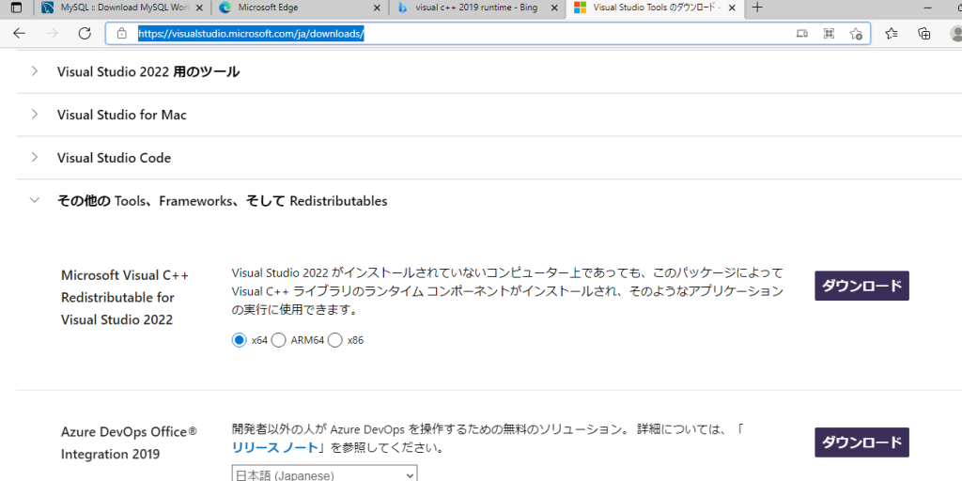962x481 pixels.
Task: Download Azure DevOps Office Integration 2019
Action: (861, 442)
